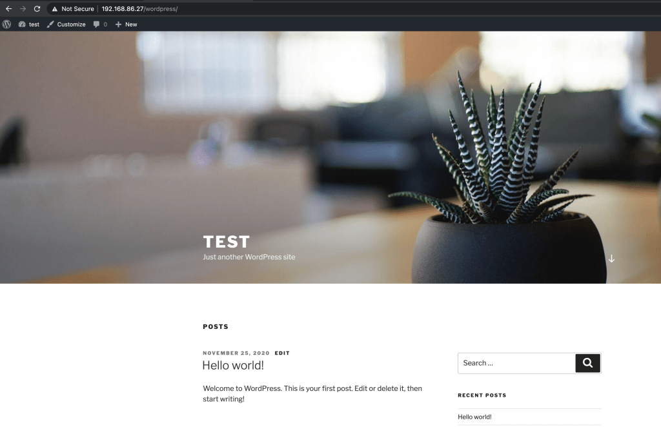Image resolution: width=661 pixels, height=427 pixels.
Task: Click the browser back arrow
Action: (8, 9)
